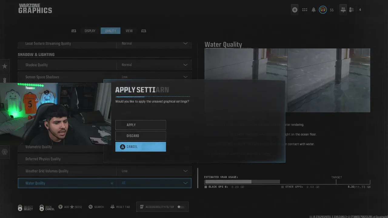This screenshot has width=388, height=218.
Task: Click the A select prompt icon
Action: [20, 208]
